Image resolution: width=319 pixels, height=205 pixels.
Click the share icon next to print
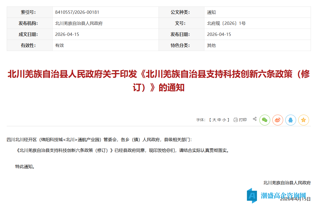coord(255,119)
